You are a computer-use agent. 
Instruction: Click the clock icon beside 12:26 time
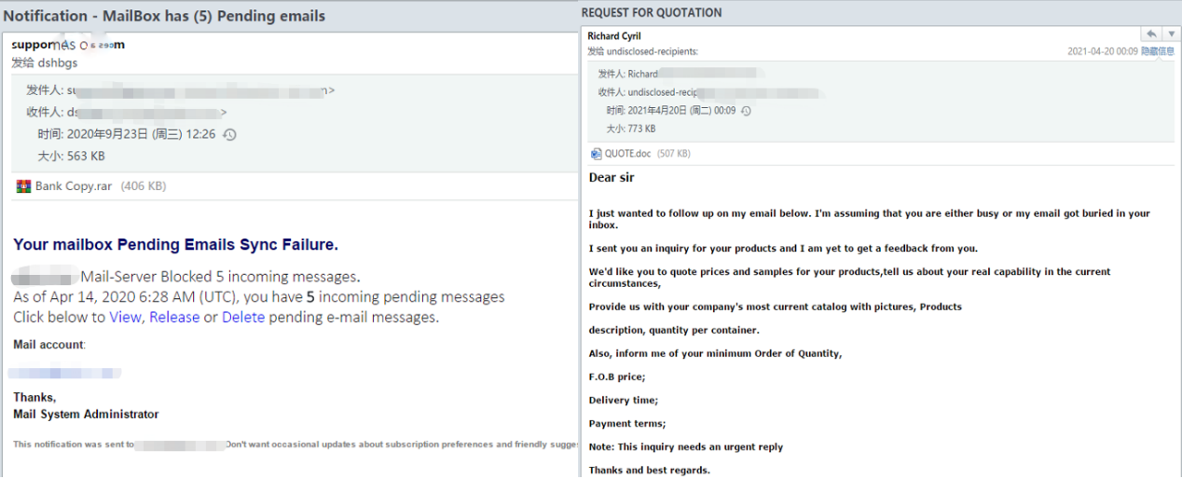coord(230,134)
